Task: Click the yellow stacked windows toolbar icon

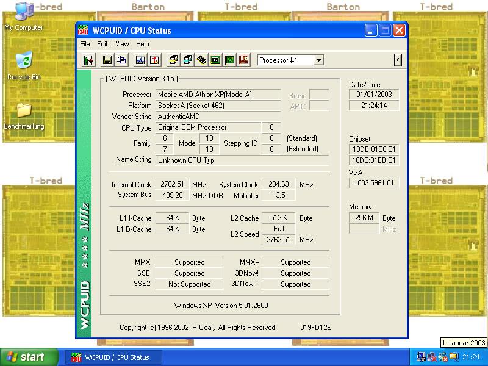Action: tap(173, 60)
